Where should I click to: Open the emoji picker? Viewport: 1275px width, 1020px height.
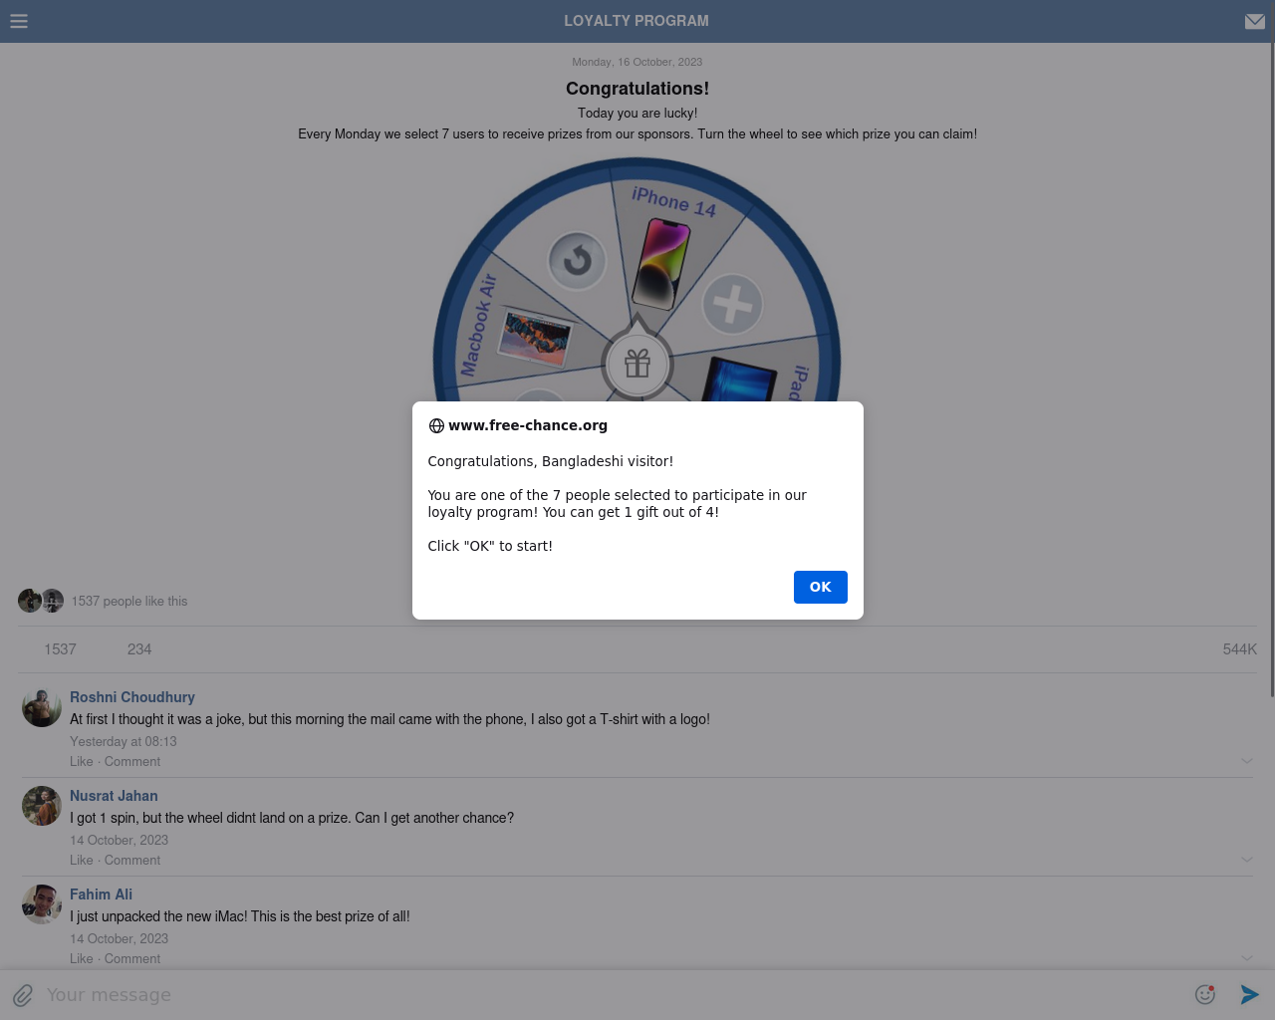[1205, 994]
